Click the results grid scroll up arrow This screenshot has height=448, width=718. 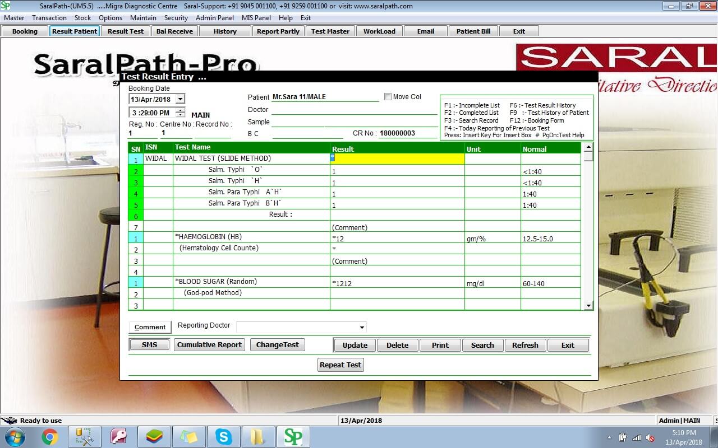click(x=588, y=147)
